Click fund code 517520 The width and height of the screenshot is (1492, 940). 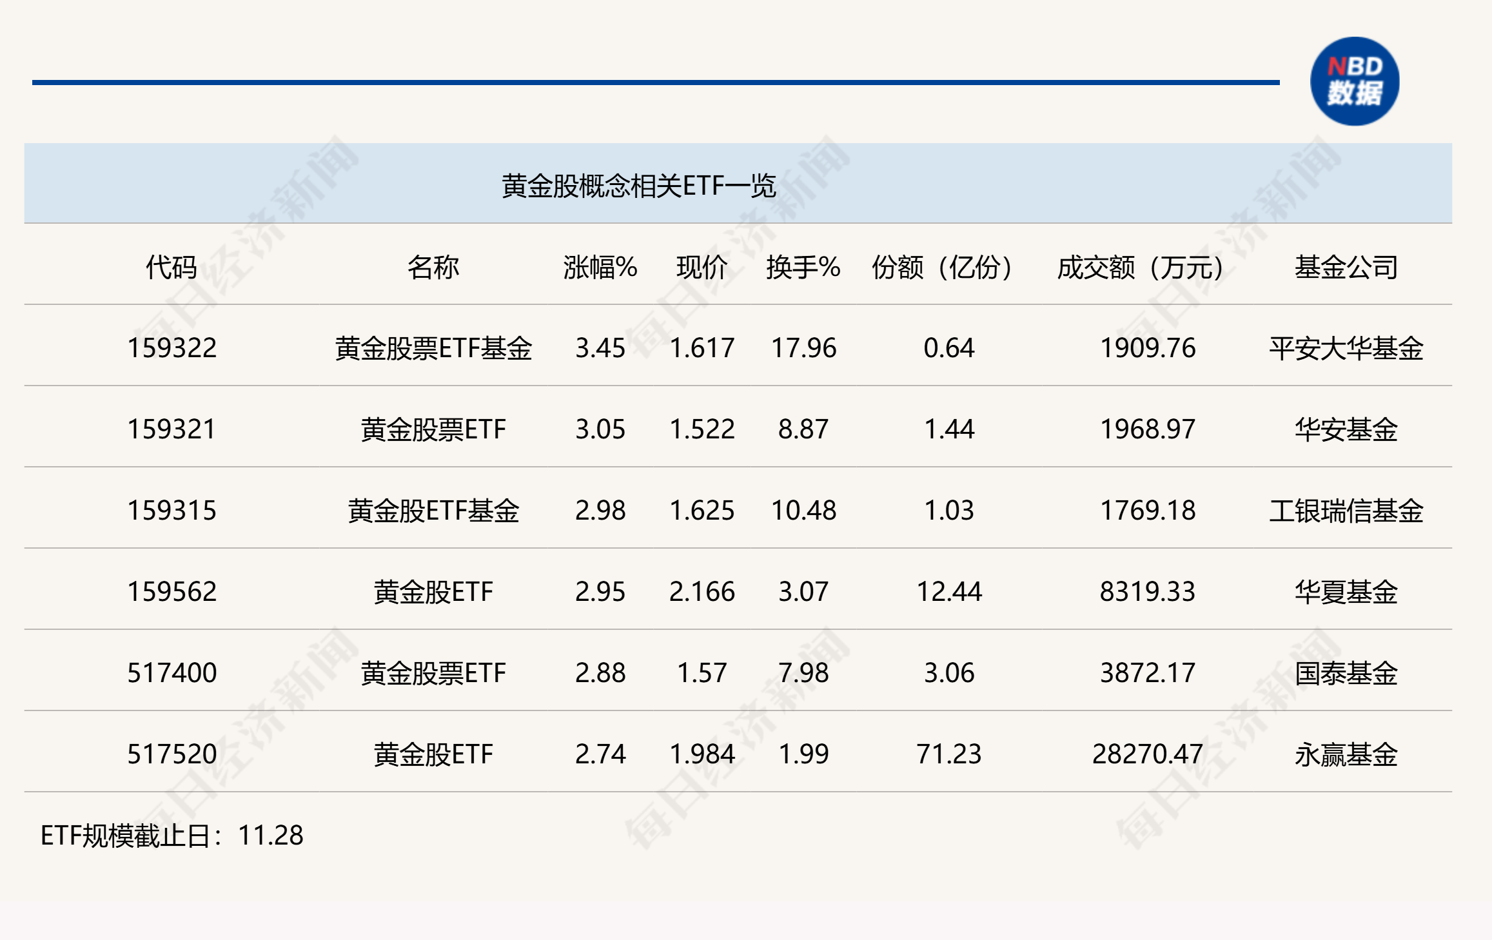tap(172, 754)
